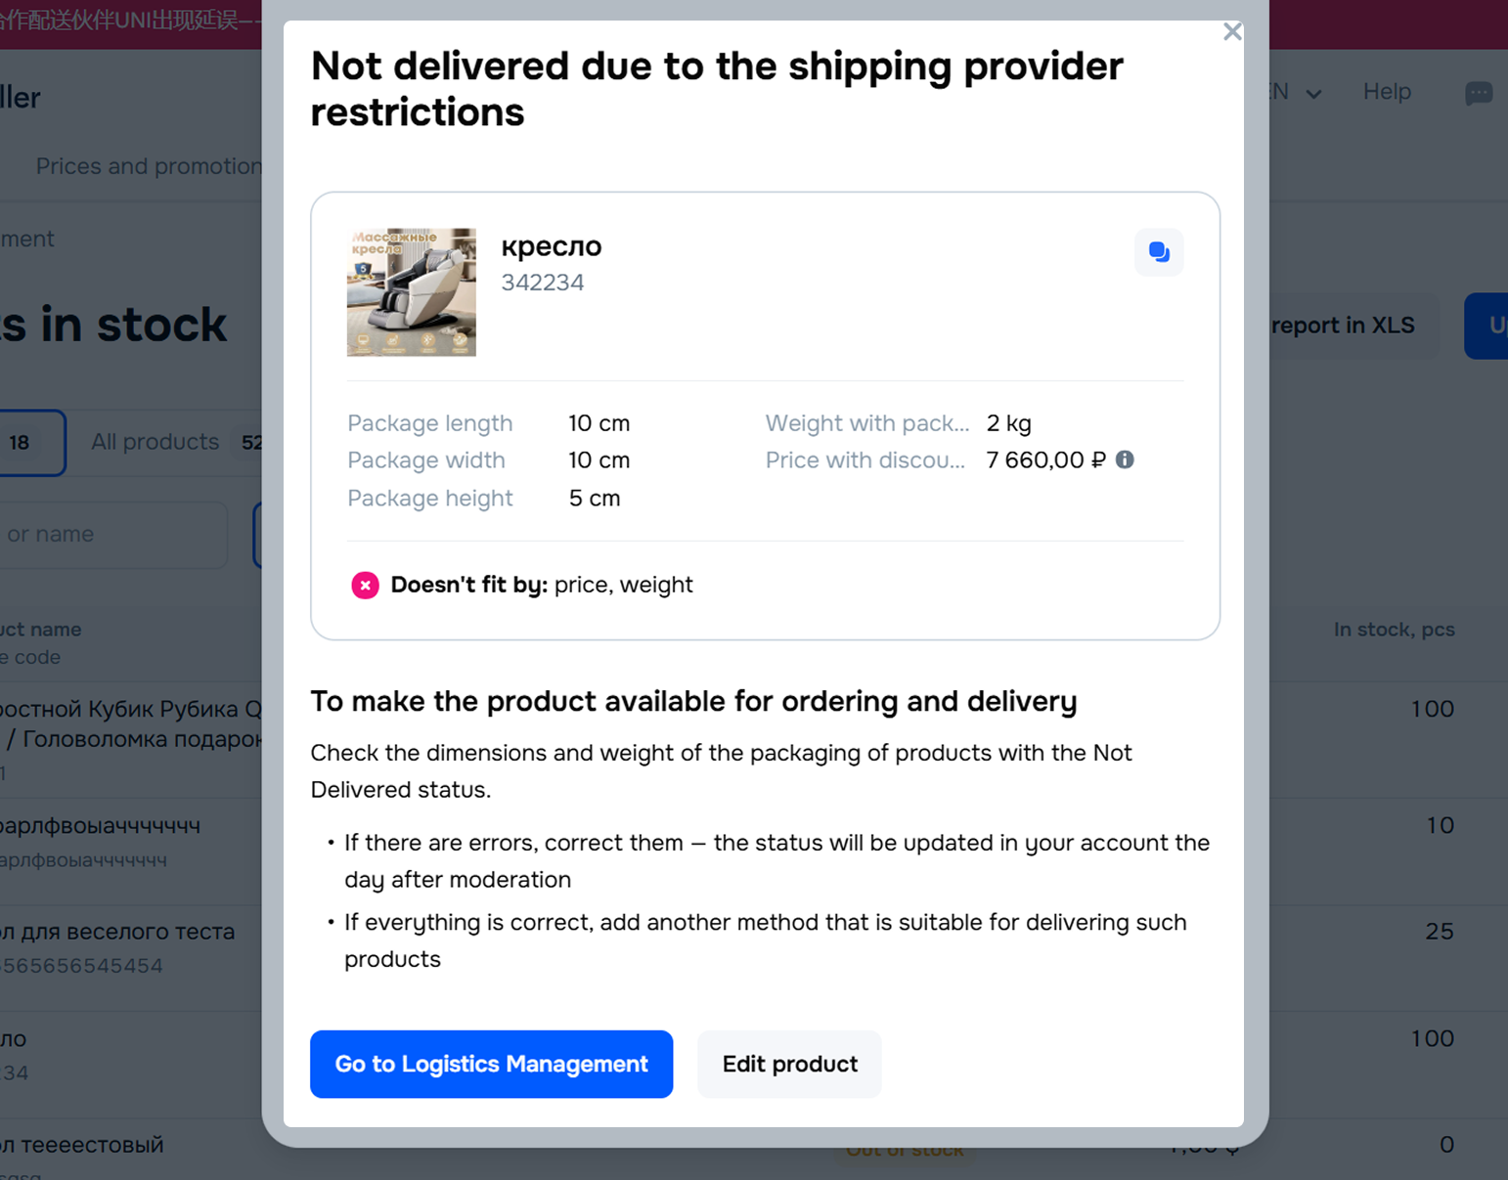Click the In stock, pcs column header
This screenshot has width=1508, height=1180.
[x=1394, y=630]
